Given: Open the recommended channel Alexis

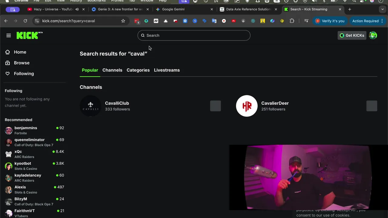Looking at the screenshot, I should (x=34, y=190).
